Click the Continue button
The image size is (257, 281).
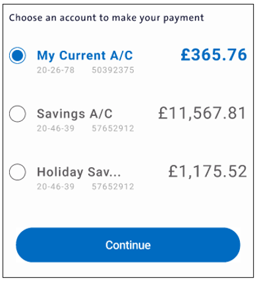128,245
